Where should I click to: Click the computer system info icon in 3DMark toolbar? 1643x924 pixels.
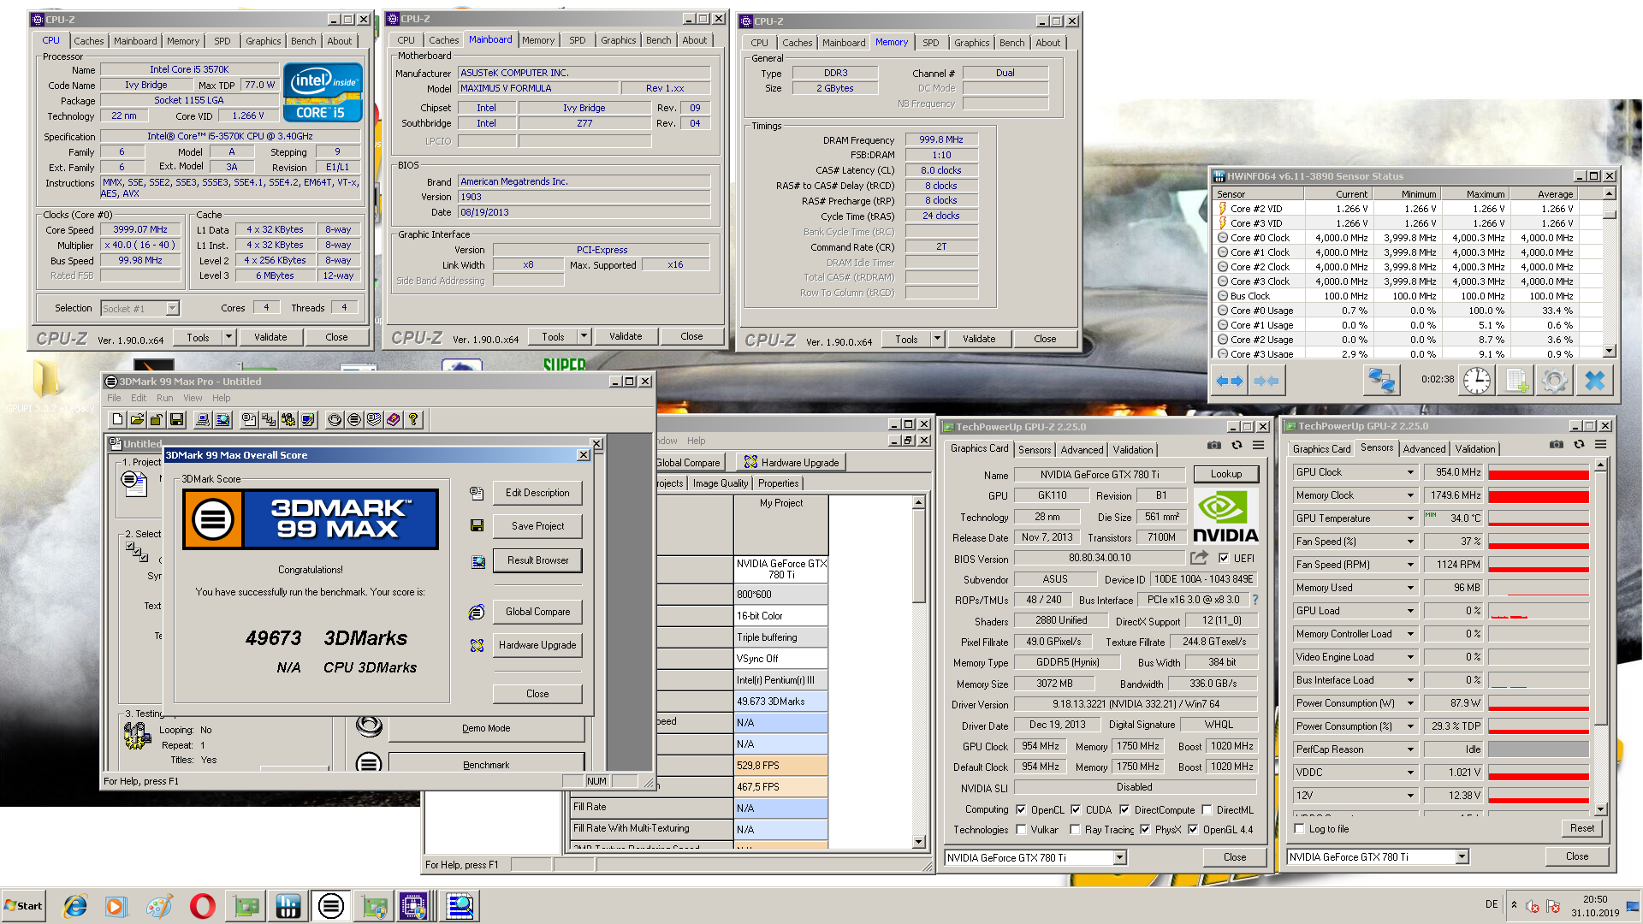coord(202,419)
